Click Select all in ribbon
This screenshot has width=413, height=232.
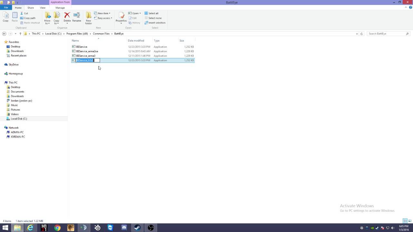tap(151, 13)
